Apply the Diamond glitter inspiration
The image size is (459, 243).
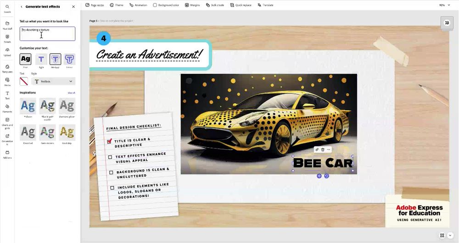click(67, 106)
